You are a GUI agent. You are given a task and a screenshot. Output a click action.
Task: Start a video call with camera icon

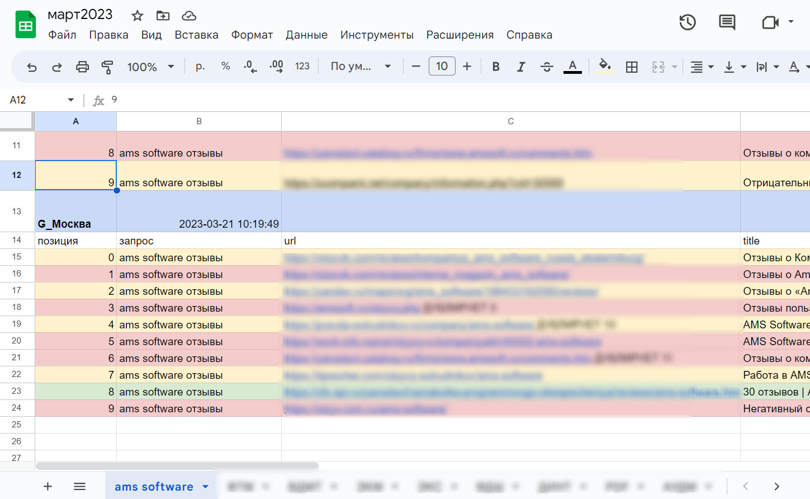pos(770,22)
